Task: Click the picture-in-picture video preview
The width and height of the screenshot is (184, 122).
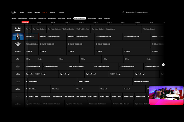Action: point(166,95)
